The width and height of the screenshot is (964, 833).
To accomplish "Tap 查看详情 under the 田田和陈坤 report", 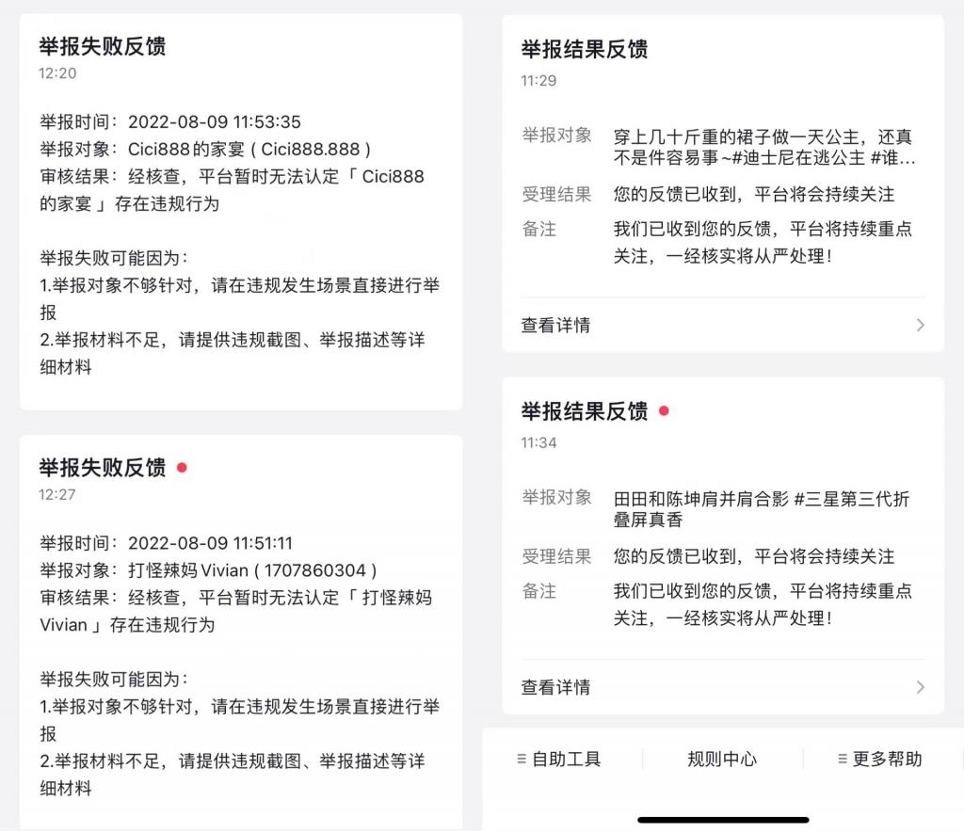I will pyautogui.click(x=556, y=687).
